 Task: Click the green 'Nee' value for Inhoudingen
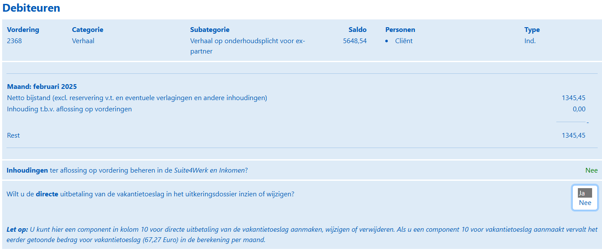coord(591,170)
